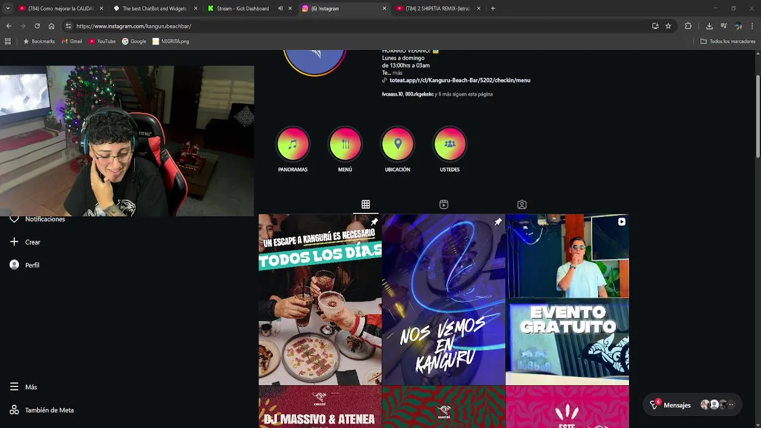Viewport: 761px width, 428px height.
Task: Expand bio with the más link
Action: click(x=397, y=73)
